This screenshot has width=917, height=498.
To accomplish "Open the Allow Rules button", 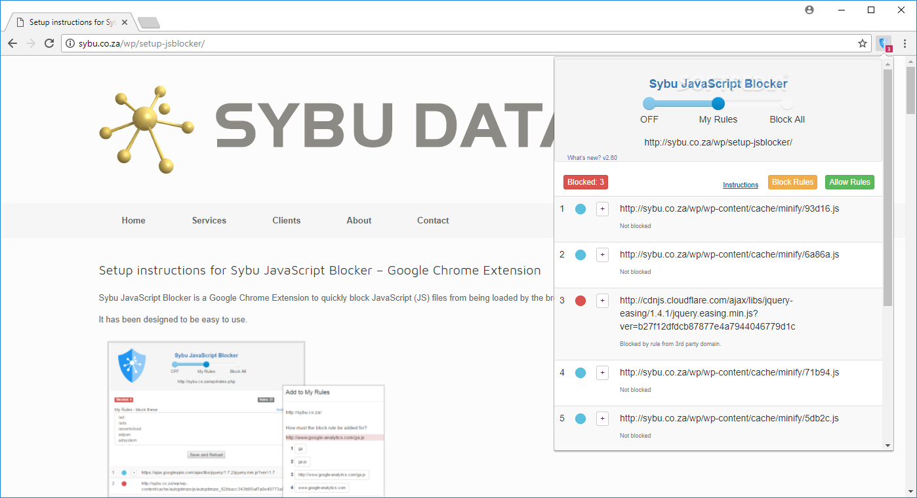I will (849, 182).
